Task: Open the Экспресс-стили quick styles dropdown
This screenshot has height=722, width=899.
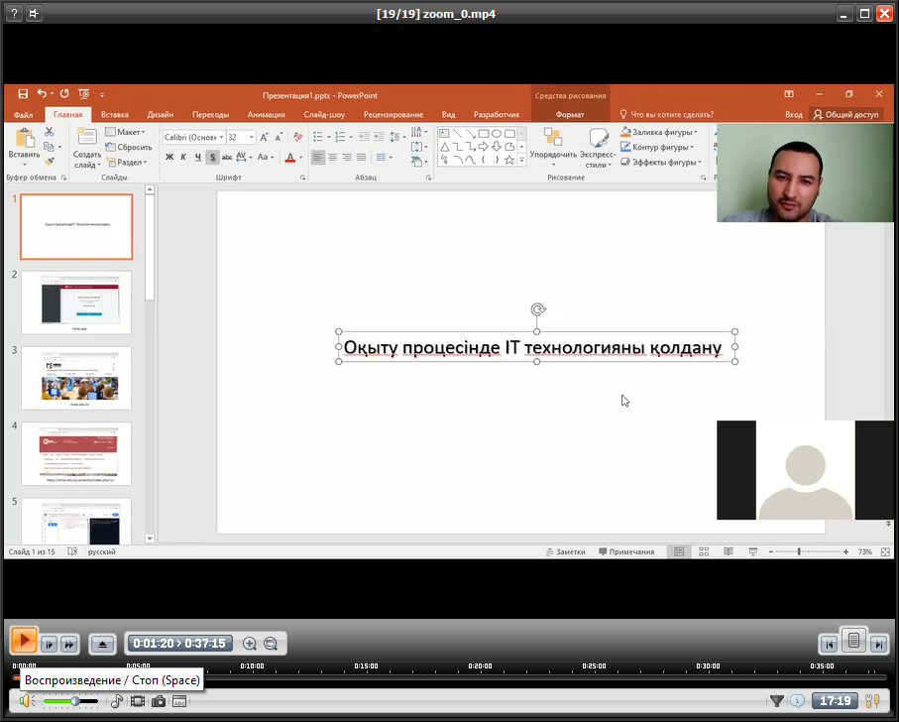Action: (x=598, y=148)
